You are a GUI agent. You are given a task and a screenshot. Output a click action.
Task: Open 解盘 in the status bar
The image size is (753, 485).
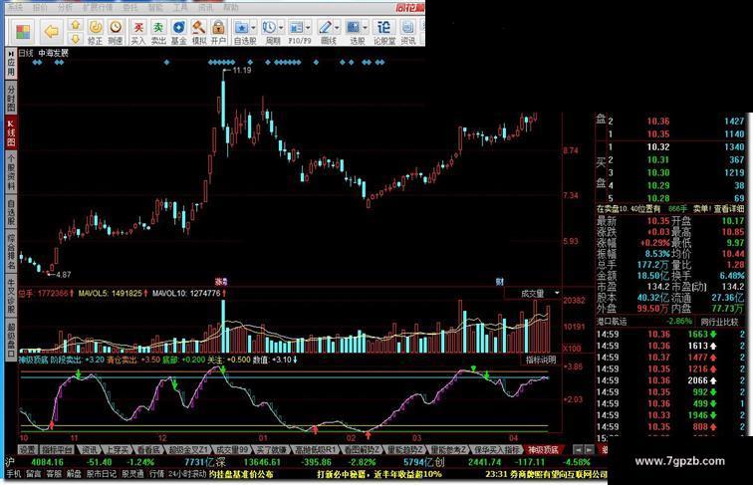pos(74,474)
